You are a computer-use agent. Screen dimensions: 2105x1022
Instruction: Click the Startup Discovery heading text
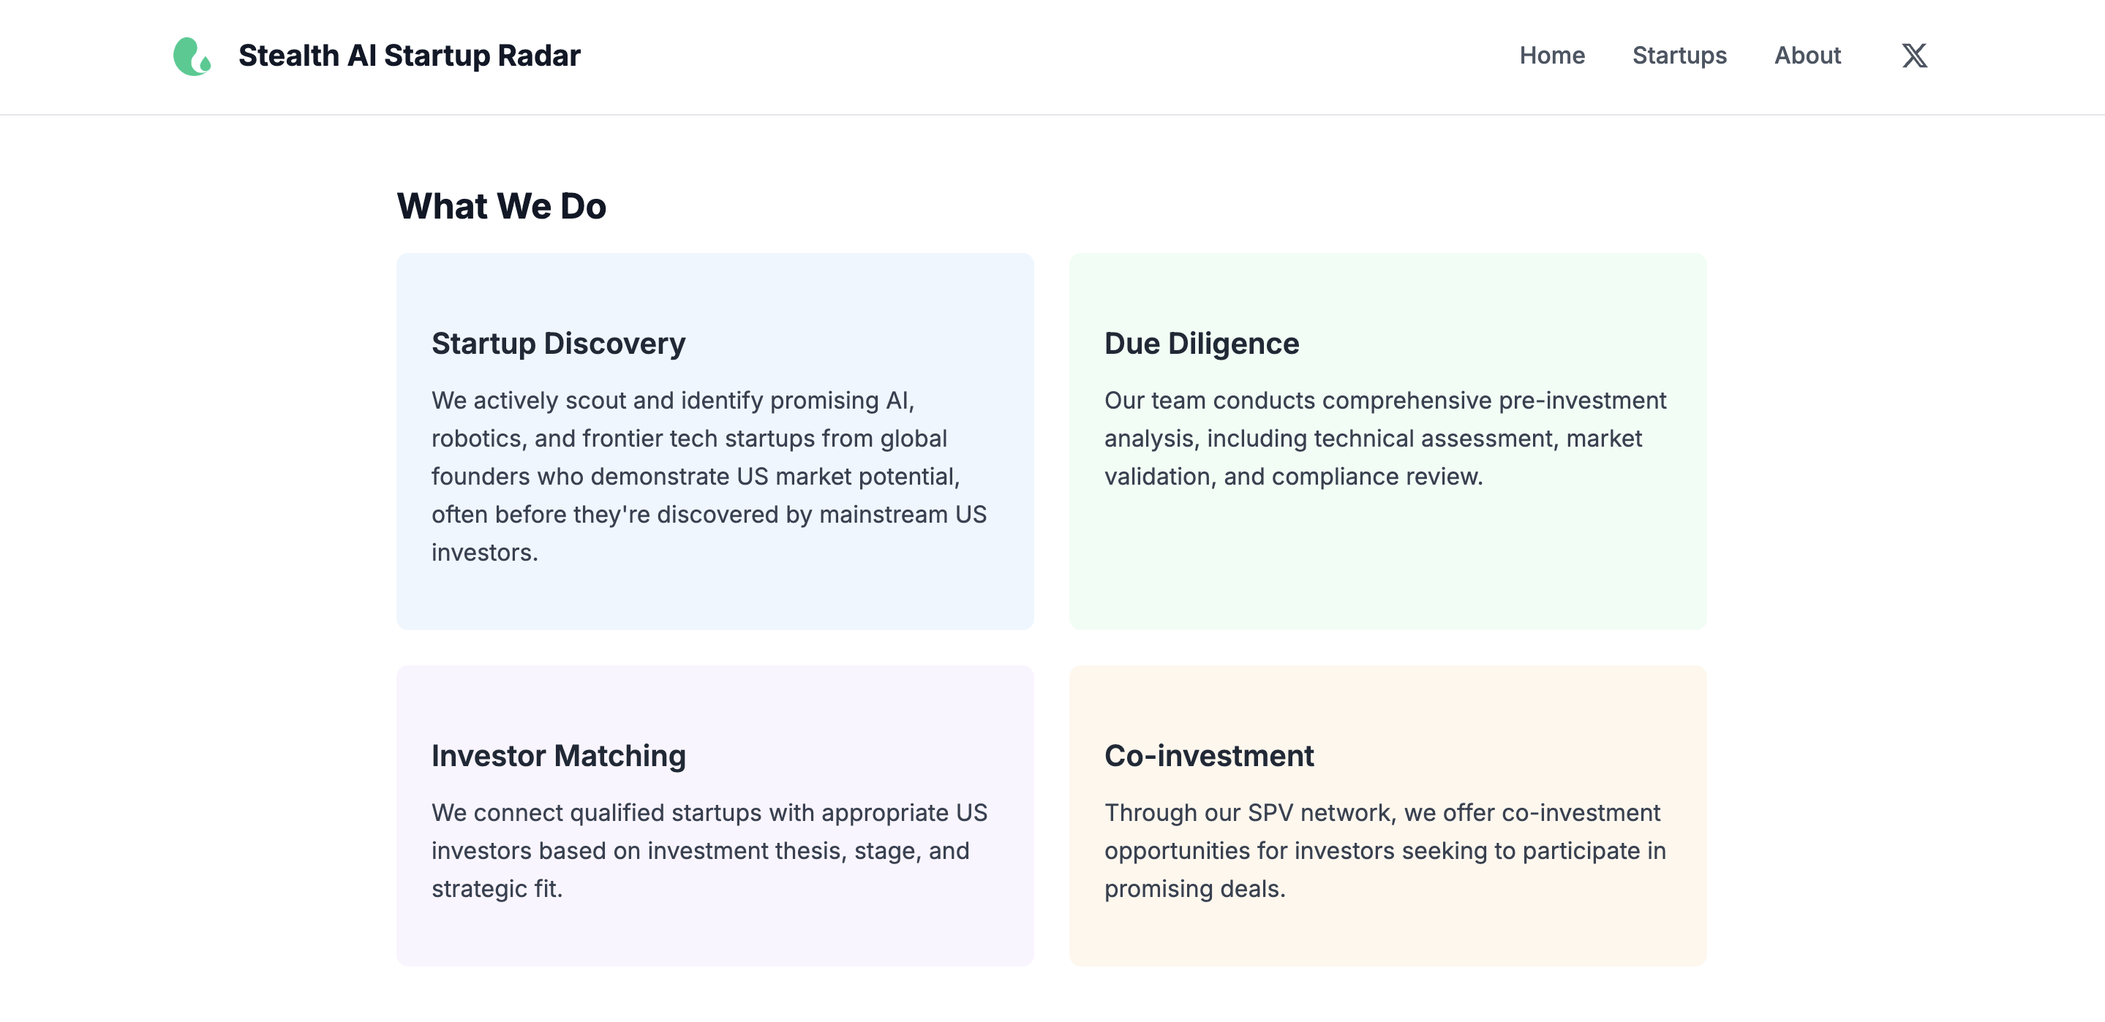(x=558, y=344)
